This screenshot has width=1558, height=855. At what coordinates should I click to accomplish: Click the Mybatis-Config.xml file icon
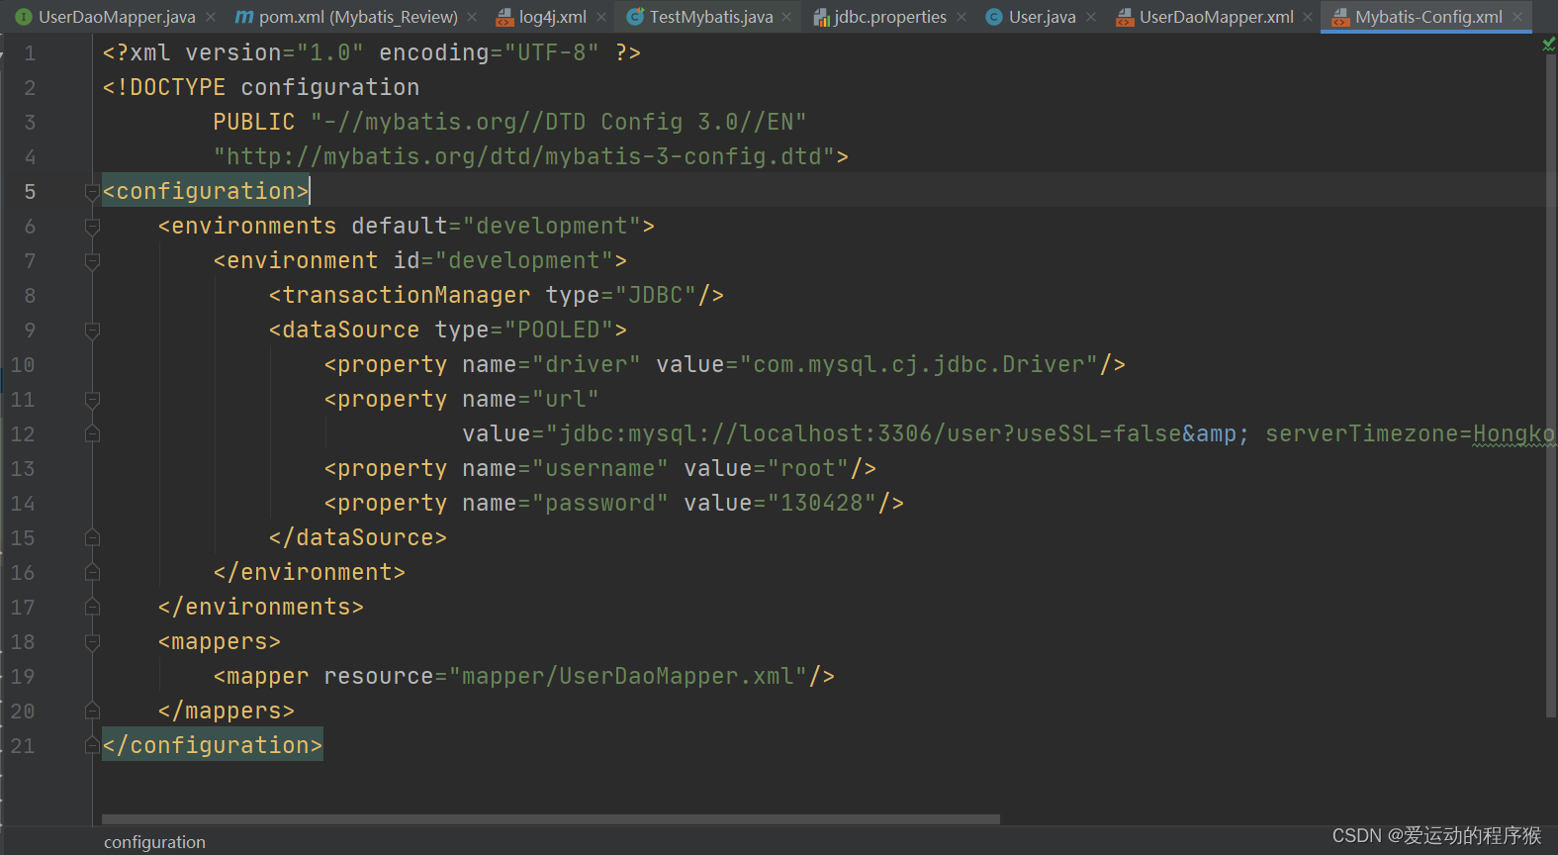1340,17
